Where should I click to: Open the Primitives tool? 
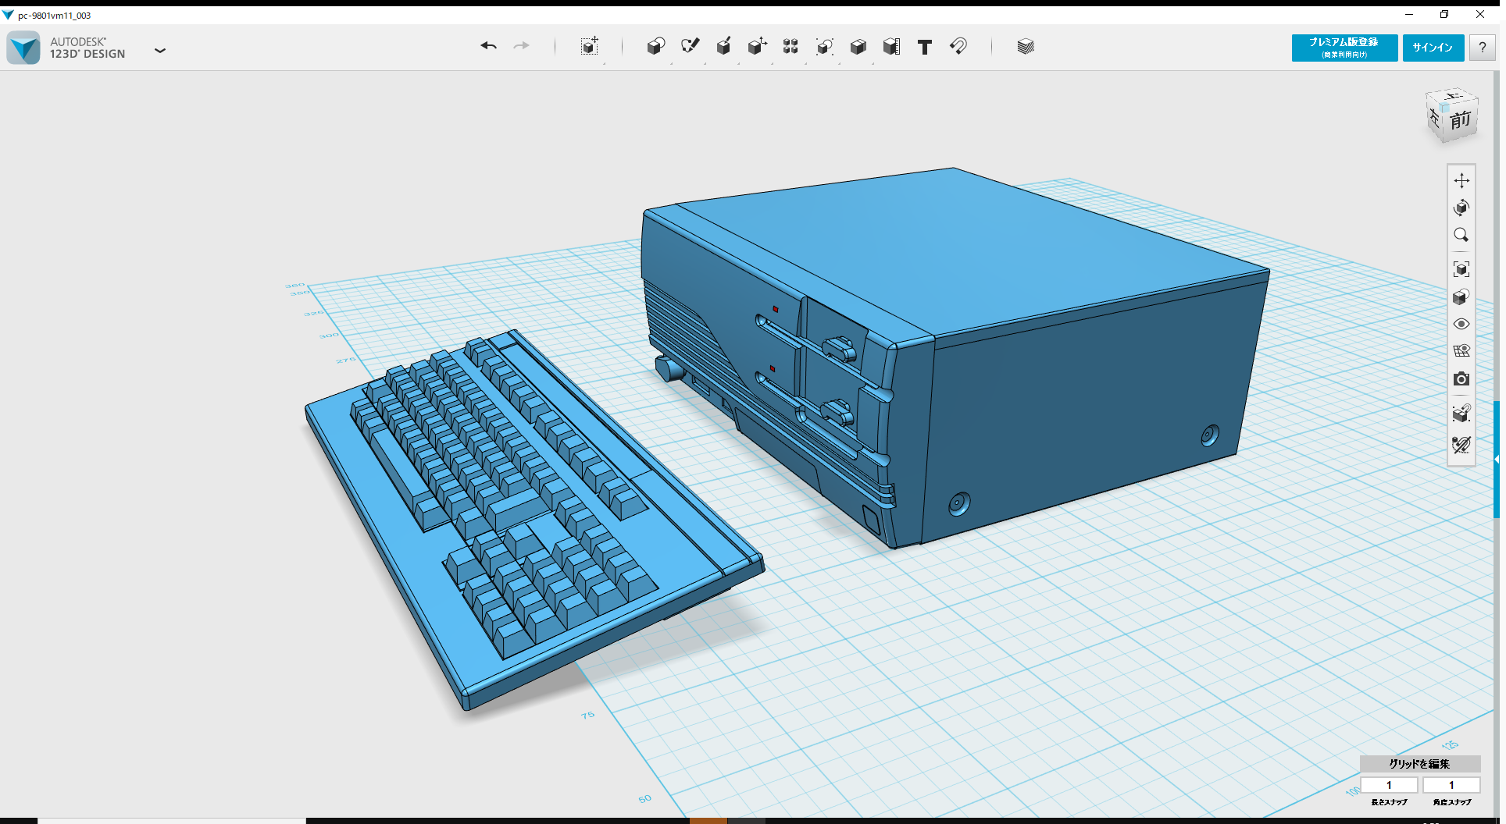tap(656, 47)
